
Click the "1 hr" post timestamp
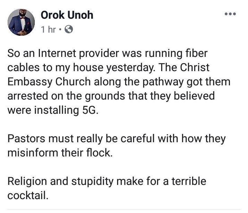pyautogui.click(x=48, y=29)
